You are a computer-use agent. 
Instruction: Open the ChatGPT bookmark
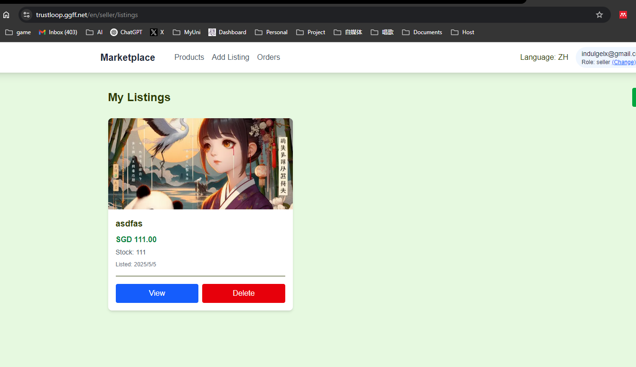(x=126, y=32)
